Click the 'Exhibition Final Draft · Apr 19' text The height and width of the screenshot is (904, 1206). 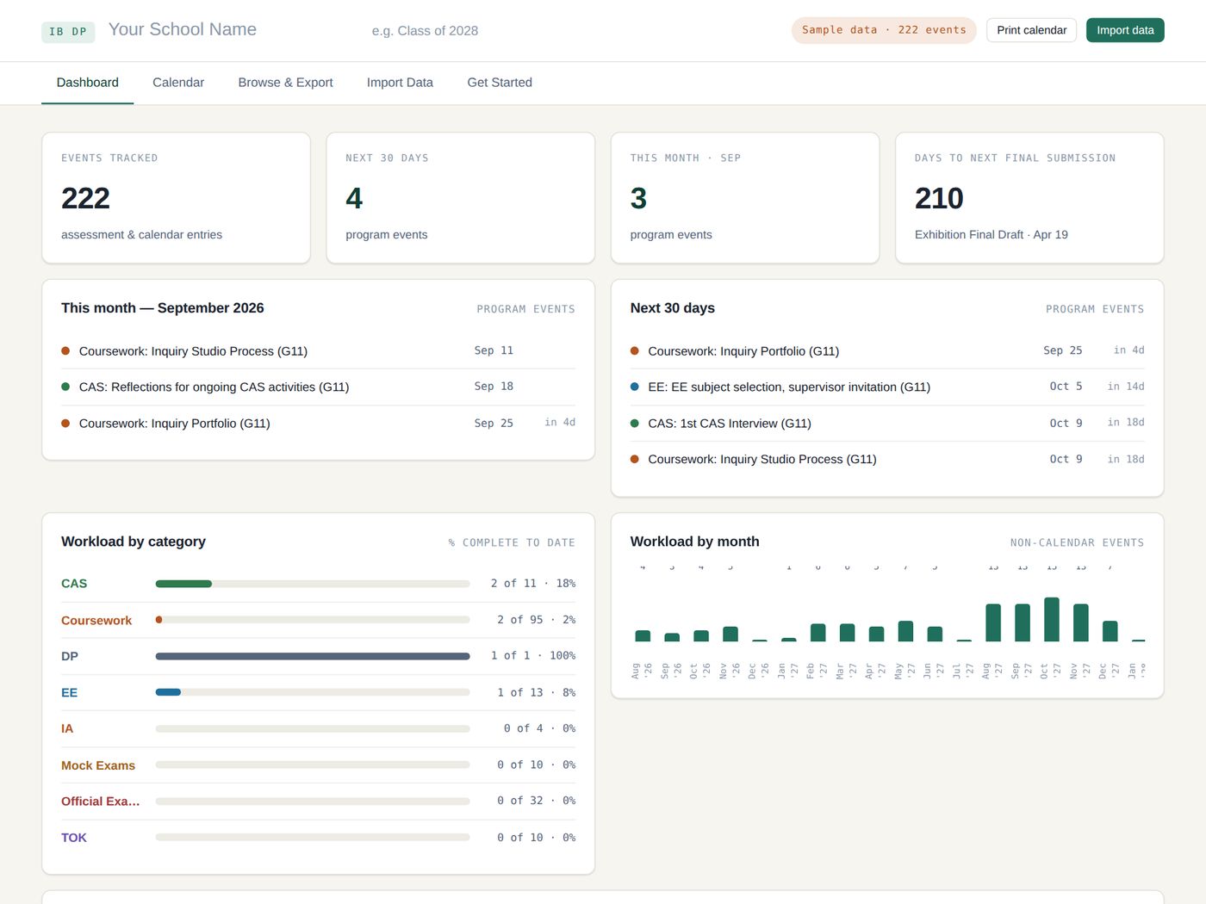[992, 235]
